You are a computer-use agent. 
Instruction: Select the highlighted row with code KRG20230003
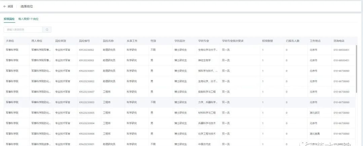pos(179,102)
